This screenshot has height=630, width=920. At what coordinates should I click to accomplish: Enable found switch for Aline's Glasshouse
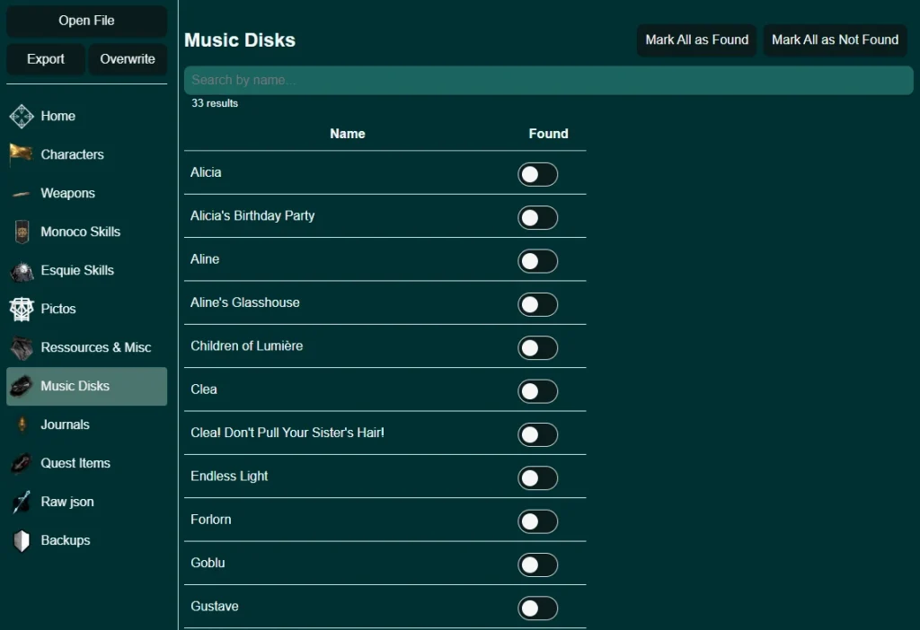(x=537, y=304)
